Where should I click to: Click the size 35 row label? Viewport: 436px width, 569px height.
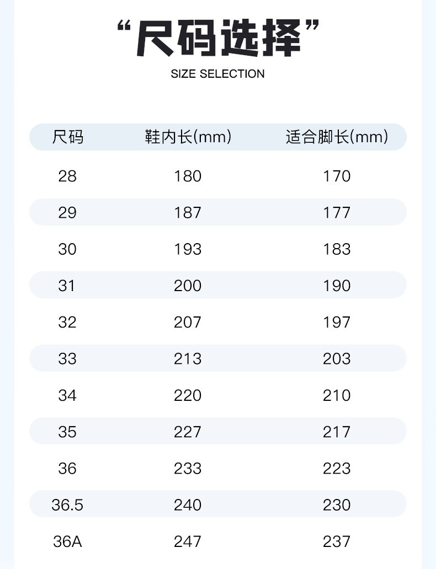tap(67, 432)
